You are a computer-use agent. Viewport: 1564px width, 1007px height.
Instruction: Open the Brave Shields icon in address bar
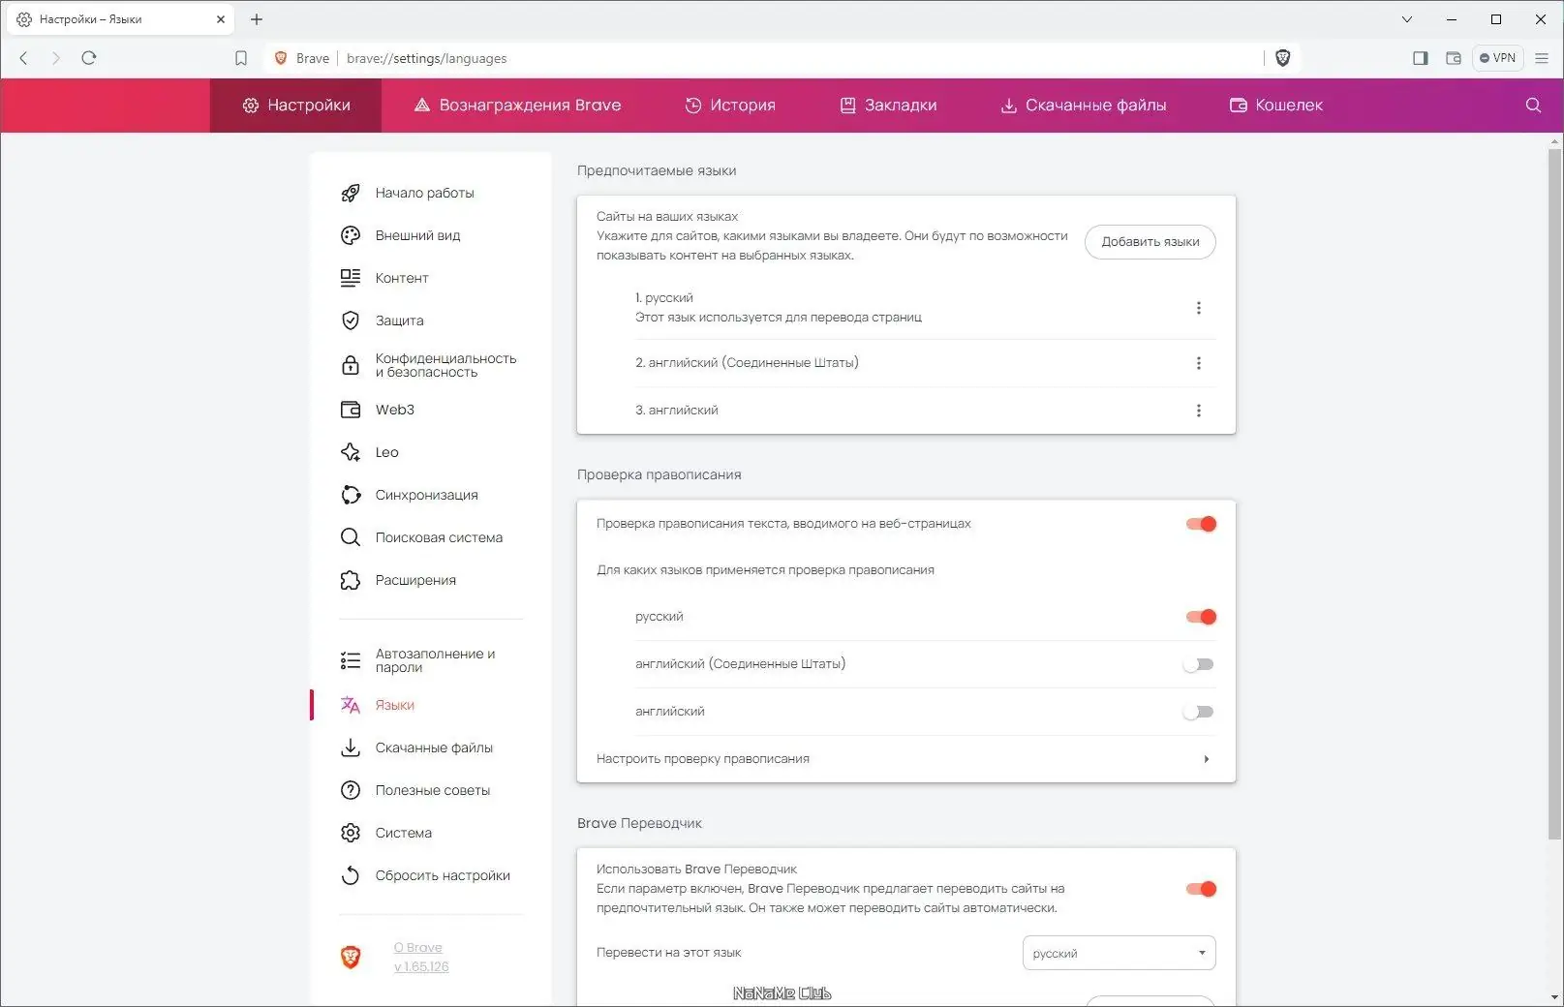[x=1282, y=58]
